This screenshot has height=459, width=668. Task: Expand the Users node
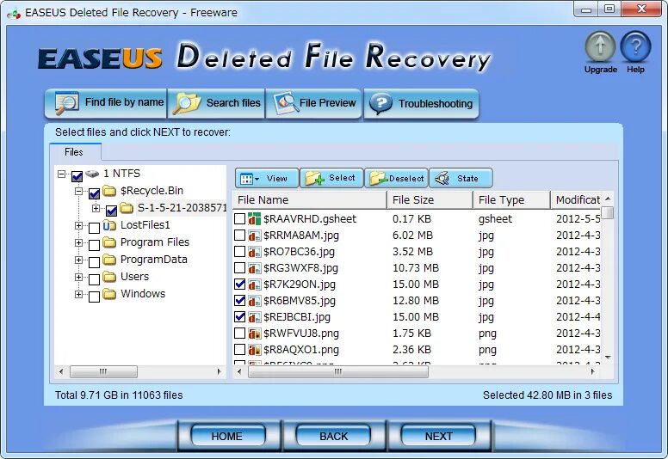point(79,278)
